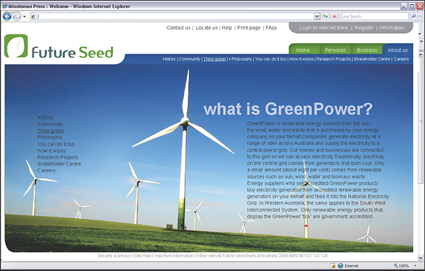Click Research Projects in submenu bar
425x271 pixels.
pos(333,59)
